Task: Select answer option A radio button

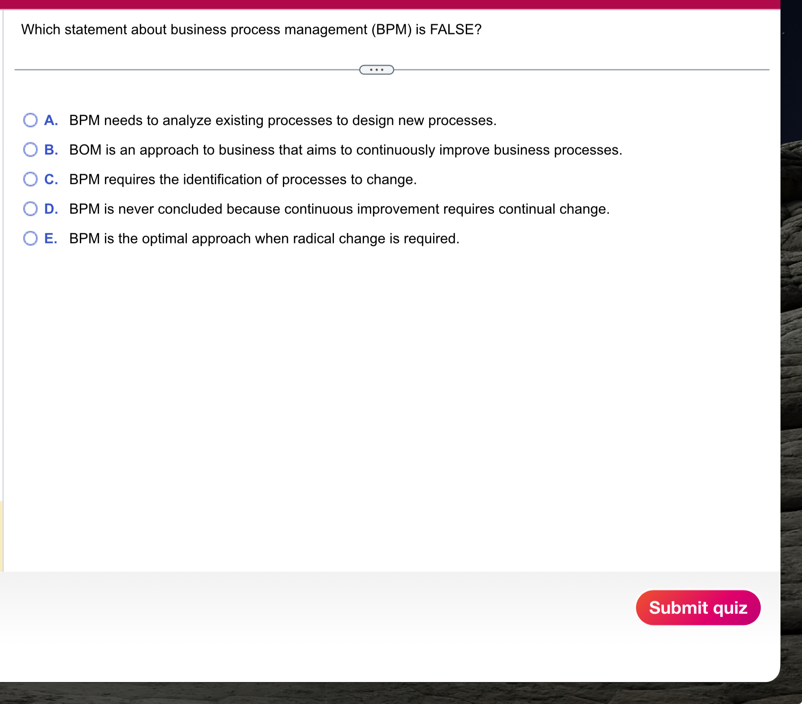Action: pos(30,120)
